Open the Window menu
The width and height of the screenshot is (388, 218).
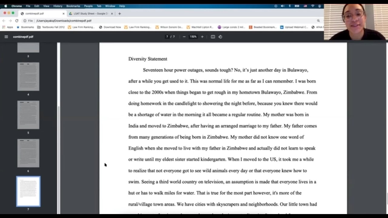pos(110,6)
